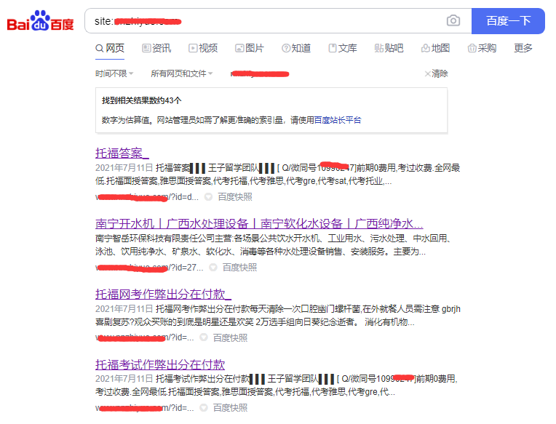This screenshot has width=556, height=424.
Task: Open the 采购 tab
Action: click(482, 48)
